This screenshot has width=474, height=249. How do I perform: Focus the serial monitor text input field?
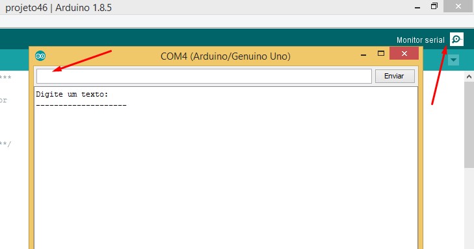click(204, 77)
